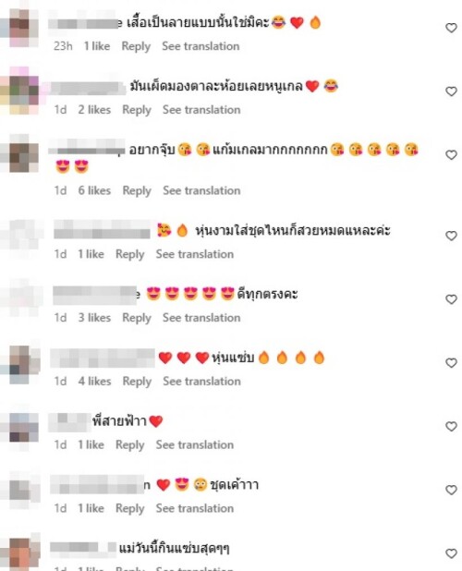Open profile avatar of first commenter
The width and height of the screenshot is (462, 571).
coord(22,28)
